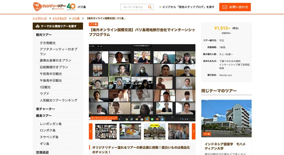Screen dimensions: 284x155
Task: Select 午後発半日観光 in sidebar
Action: (x=51, y=80)
